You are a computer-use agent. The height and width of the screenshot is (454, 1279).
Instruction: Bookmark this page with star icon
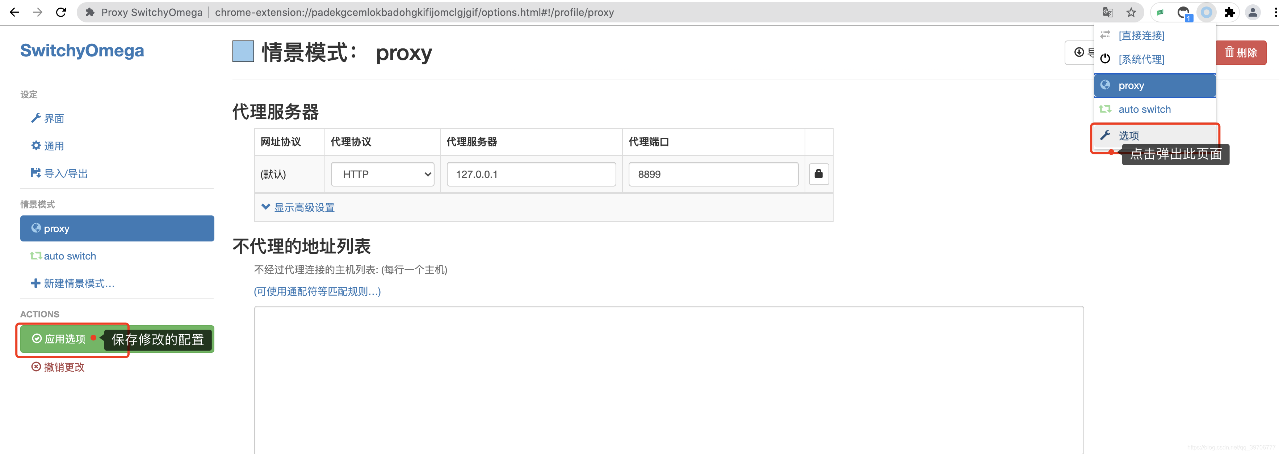coord(1131,12)
